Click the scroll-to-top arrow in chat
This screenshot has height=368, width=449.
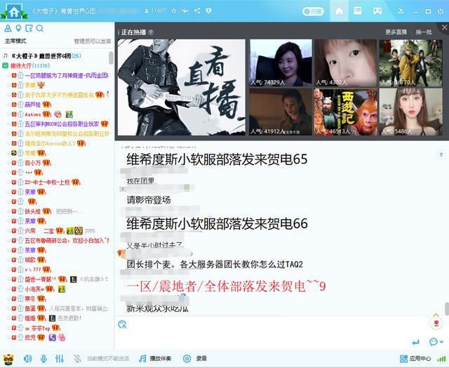[x=441, y=155]
